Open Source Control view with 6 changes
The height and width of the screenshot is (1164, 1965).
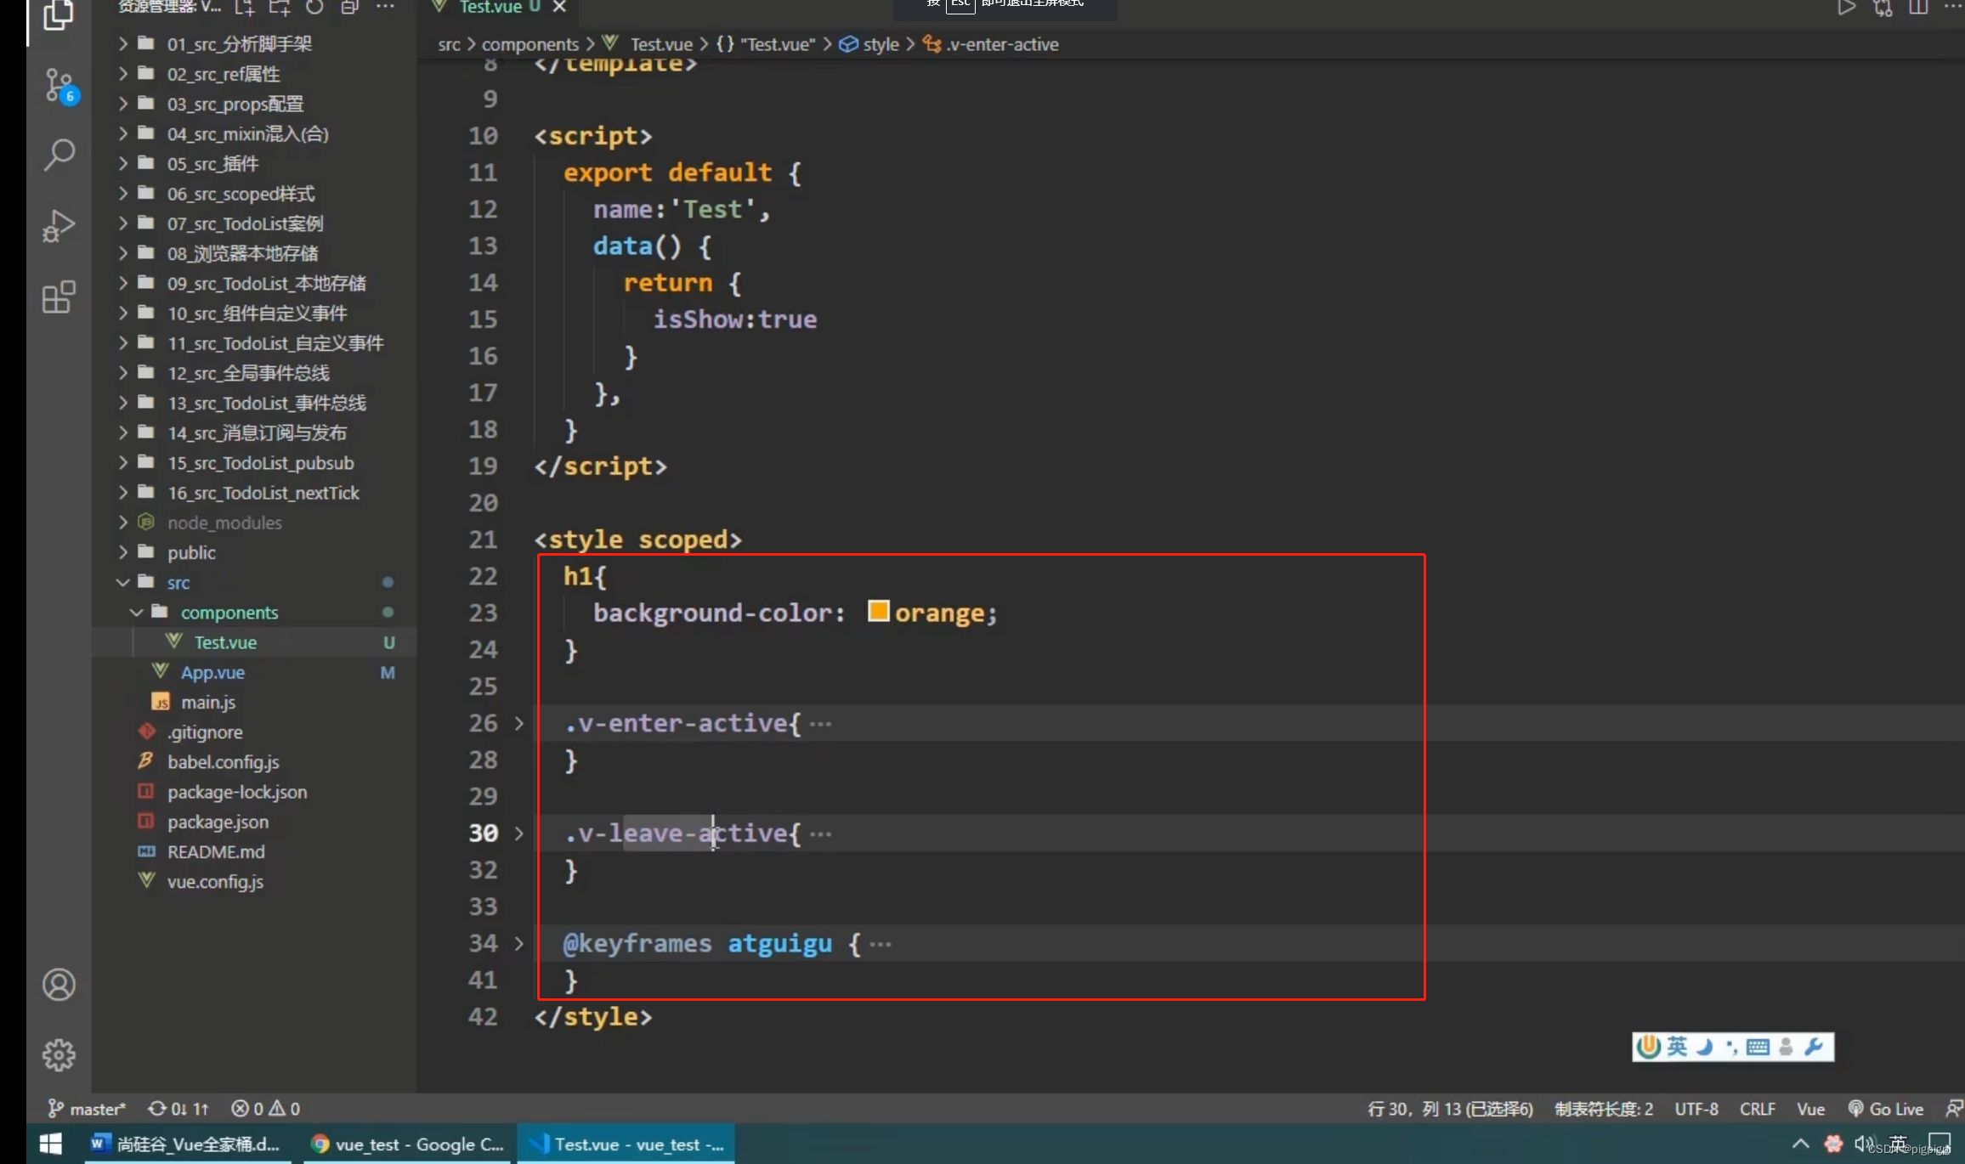tap(59, 86)
